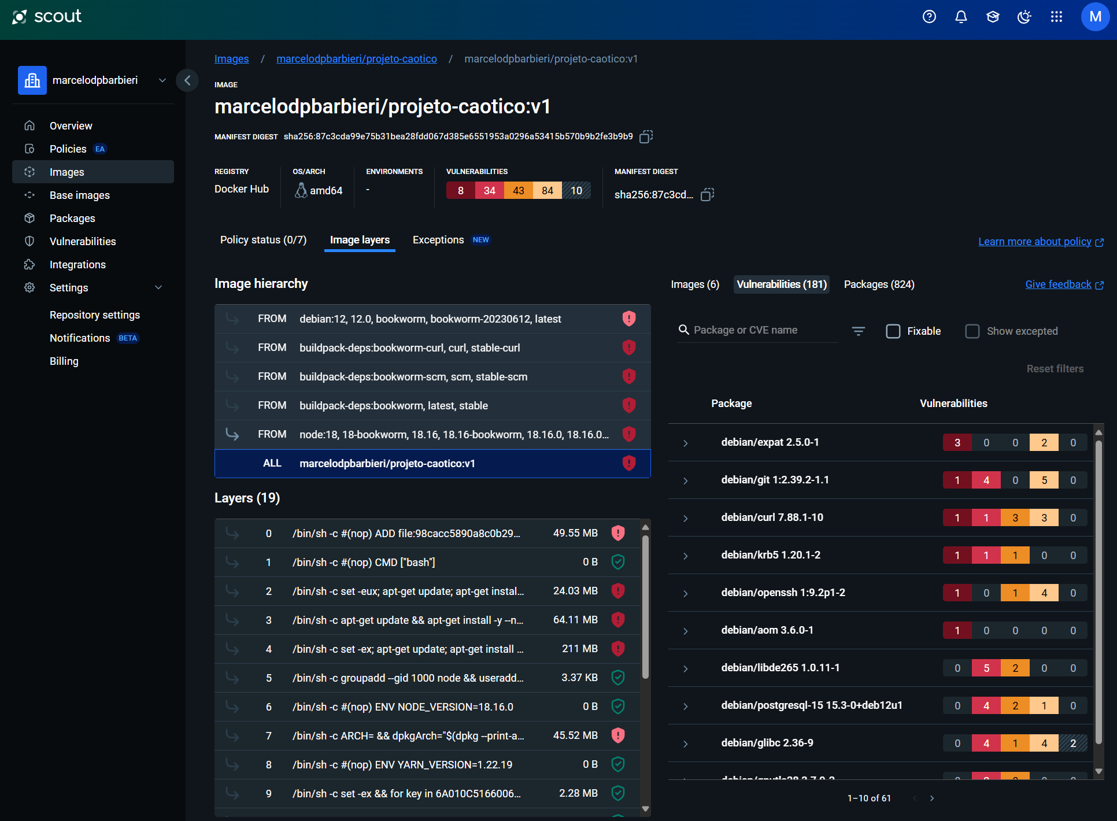This screenshot has height=821, width=1117.
Task: Switch to Packages (824) tab
Action: 879,284
